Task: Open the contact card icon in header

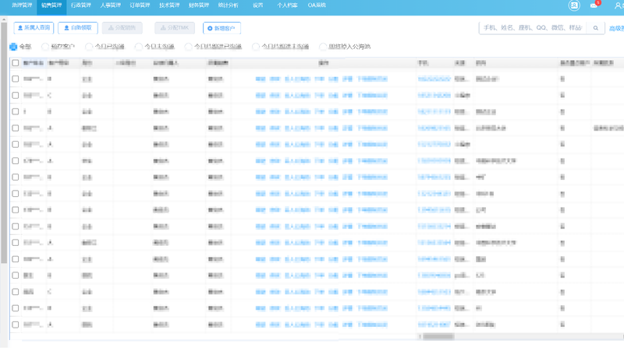Action: click(574, 5)
